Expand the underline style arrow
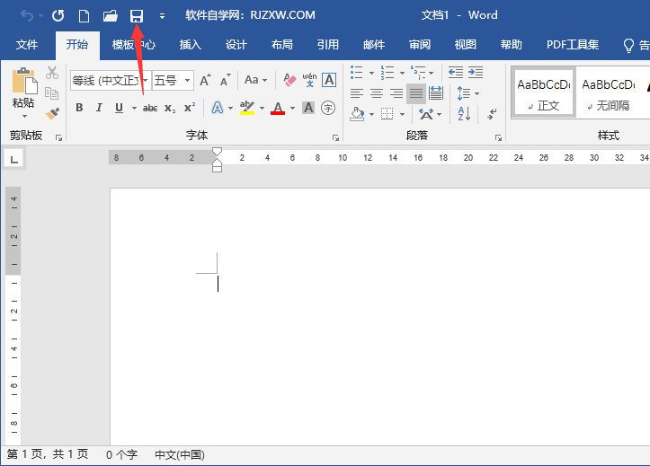 click(x=134, y=109)
